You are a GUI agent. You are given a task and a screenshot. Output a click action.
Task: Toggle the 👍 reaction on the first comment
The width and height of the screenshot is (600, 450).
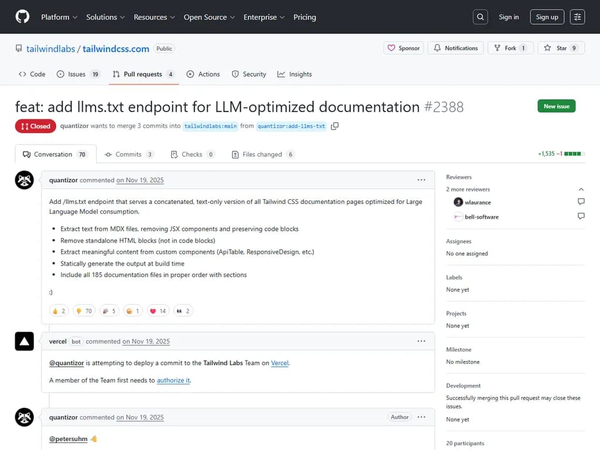pyautogui.click(x=59, y=311)
